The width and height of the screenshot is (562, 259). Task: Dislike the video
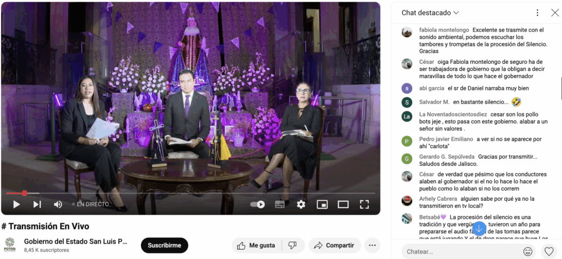pyautogui.click(x=293, y=245)
